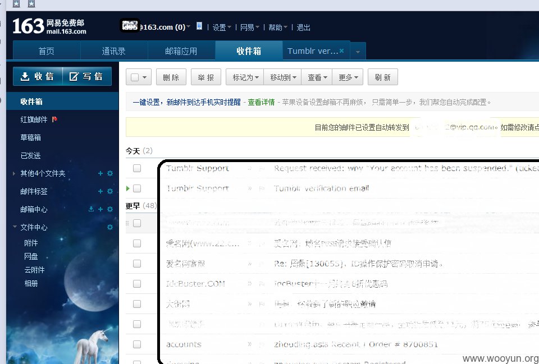Tick the checkbox for 爱名网客服 mail

(x=137, y=264)
